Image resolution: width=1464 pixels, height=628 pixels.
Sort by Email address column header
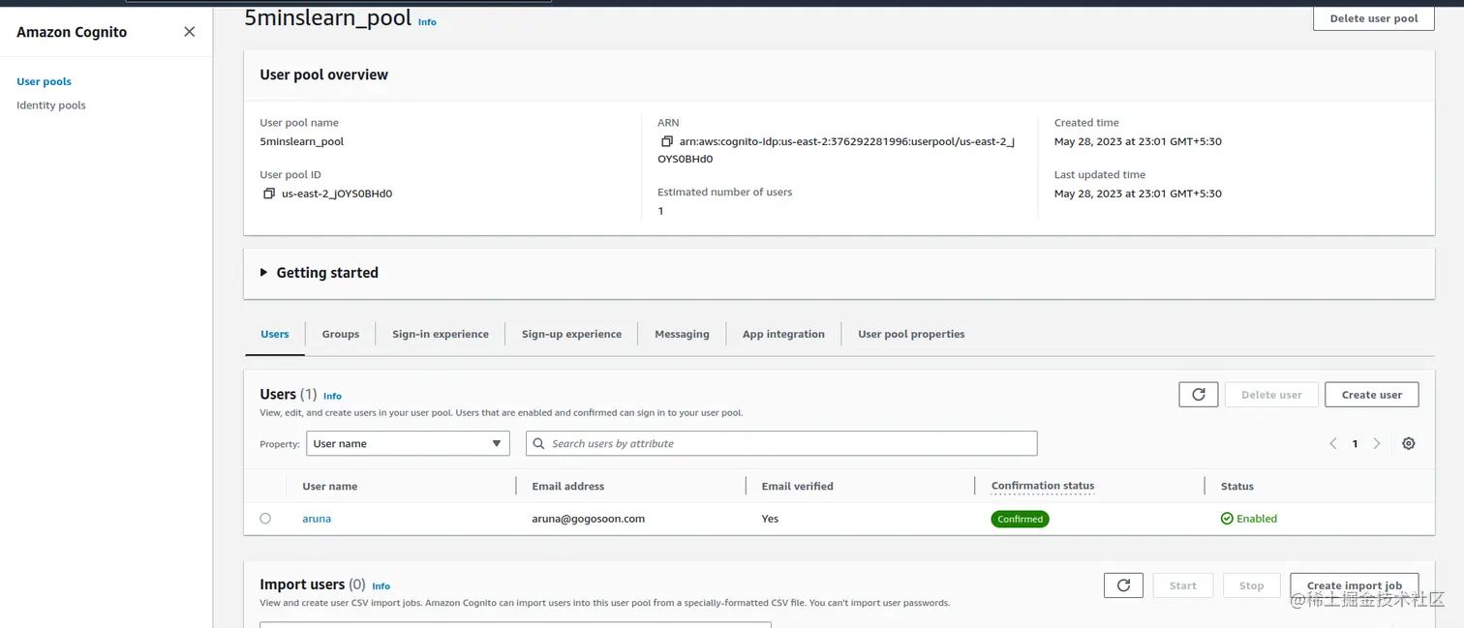[x=568, y=487]
